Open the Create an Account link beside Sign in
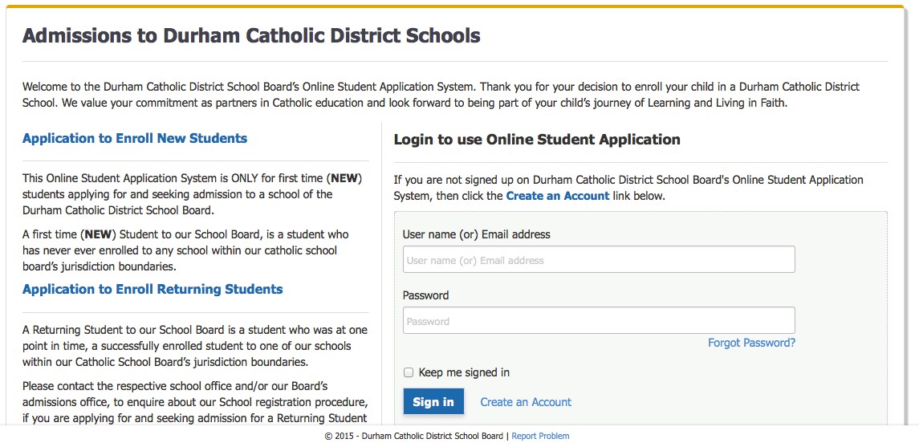Screen dimensions: 919x443 pyautogui.click(x=526, y=402)
